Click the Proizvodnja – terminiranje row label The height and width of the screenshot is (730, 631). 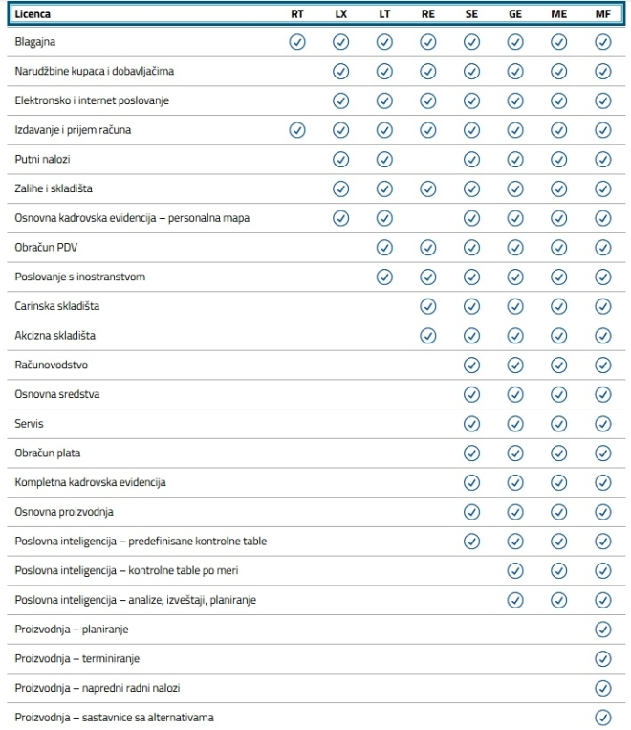point(75,658)
